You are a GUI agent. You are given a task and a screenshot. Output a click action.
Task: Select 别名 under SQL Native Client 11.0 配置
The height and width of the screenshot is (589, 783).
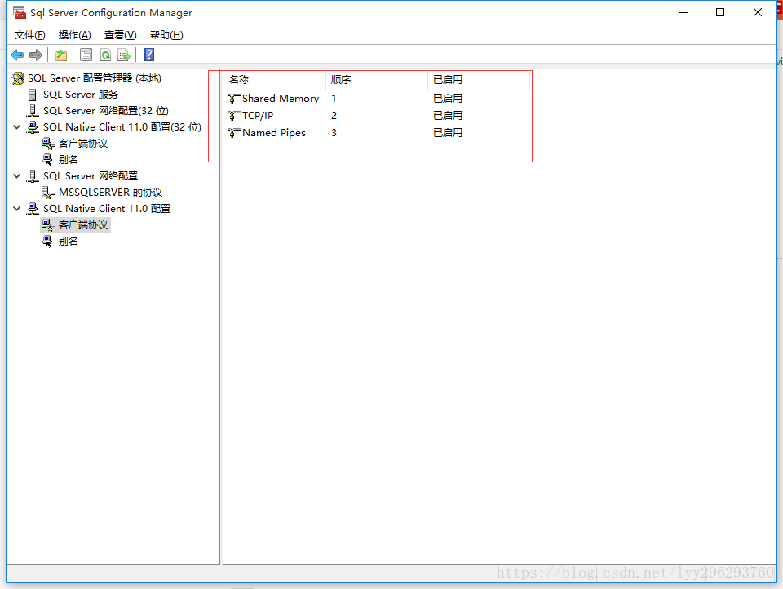click(x=68, y=241)
